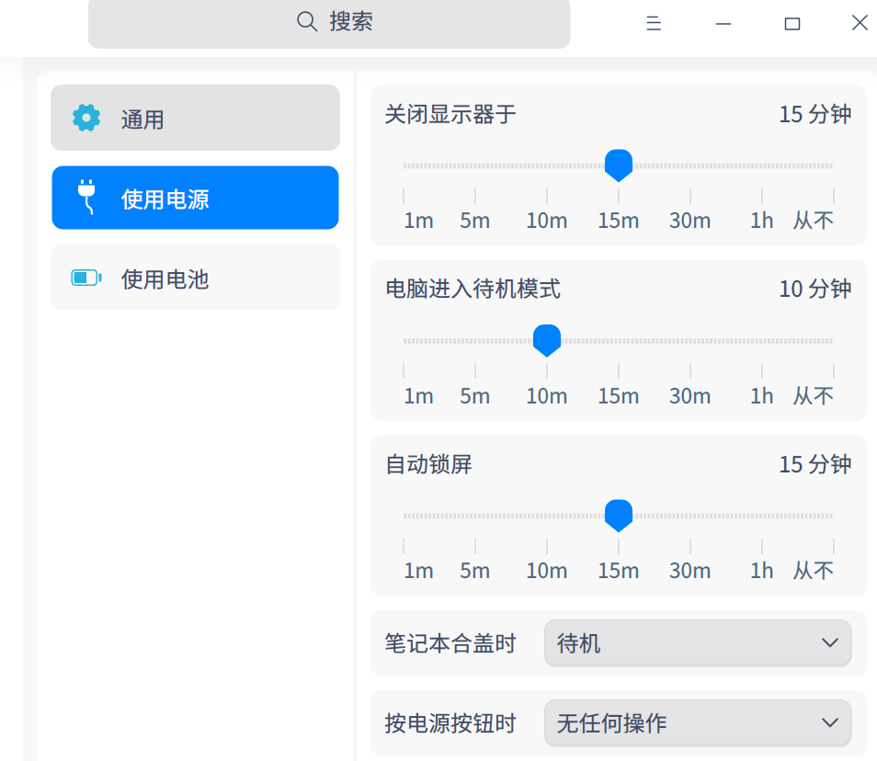Image resolution: width=877 pixels, height=761 pixels.
Task: Click the 自动锁屏 slider handle
Action: click(x=619, y=516)
